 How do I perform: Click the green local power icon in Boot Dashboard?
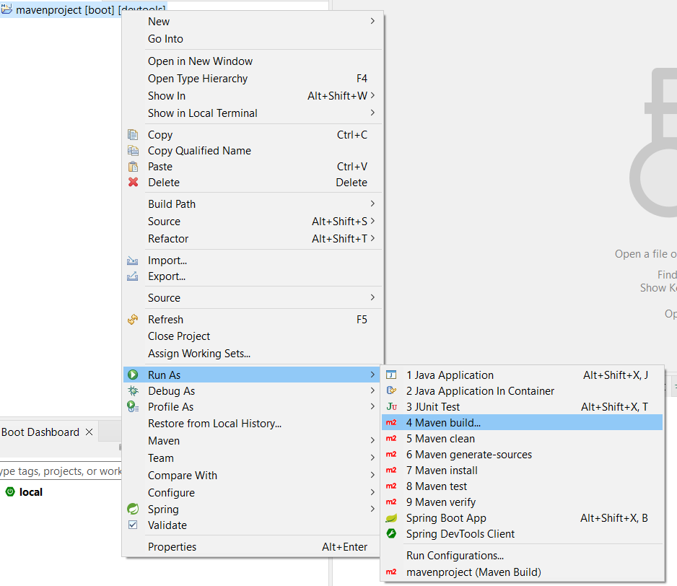(x=10, y=492)
